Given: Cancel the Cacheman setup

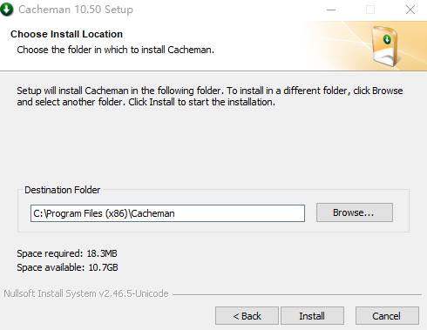Looking at the screenshot, I should 387,316.
